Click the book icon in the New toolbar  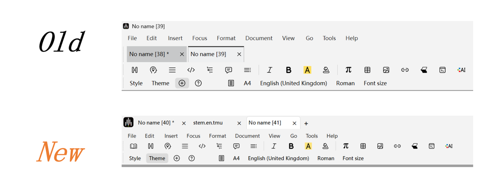point(134,146)
